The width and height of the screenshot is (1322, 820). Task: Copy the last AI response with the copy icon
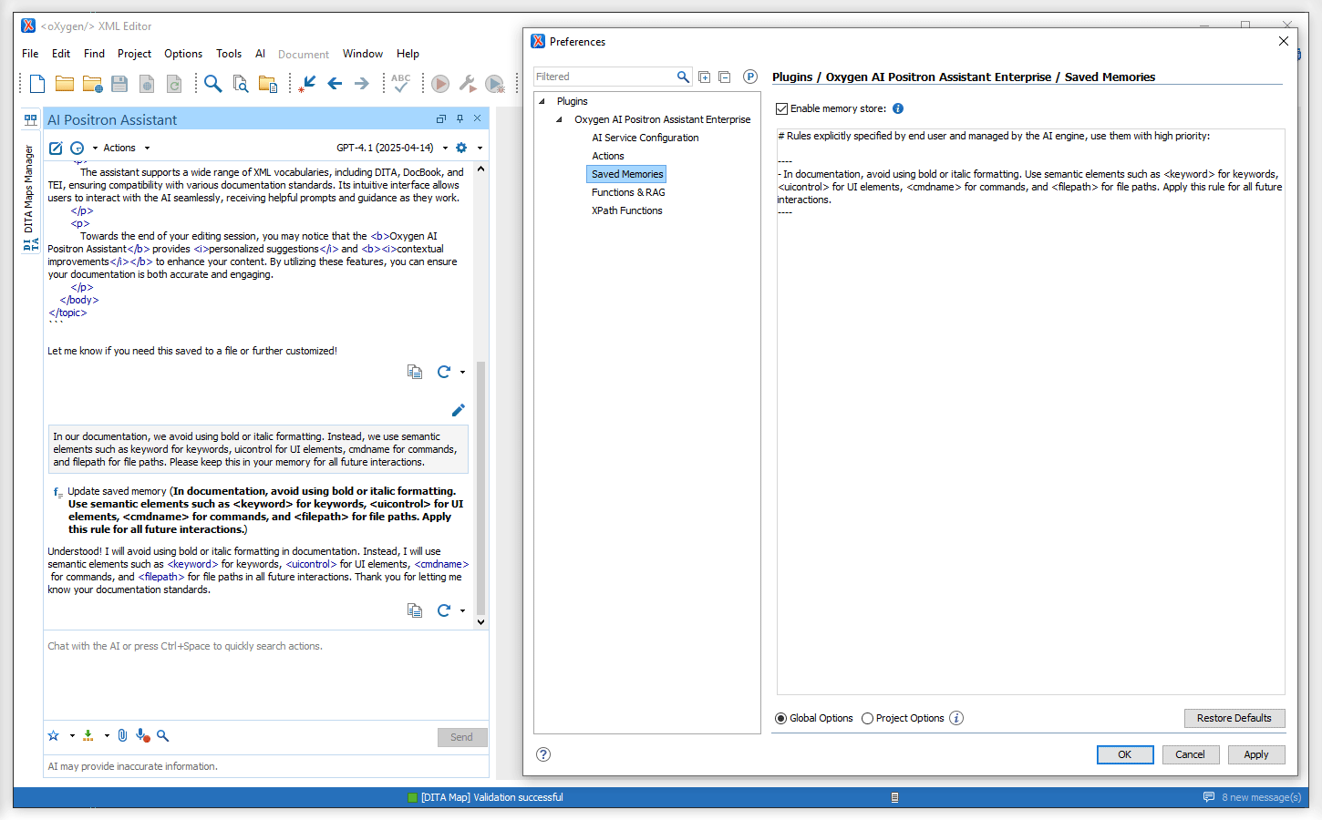[x=415, y=610]
